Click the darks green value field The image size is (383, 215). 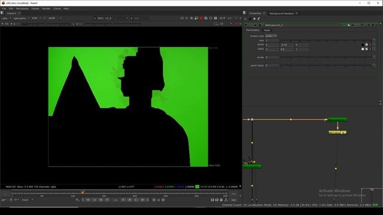[287, 45]
